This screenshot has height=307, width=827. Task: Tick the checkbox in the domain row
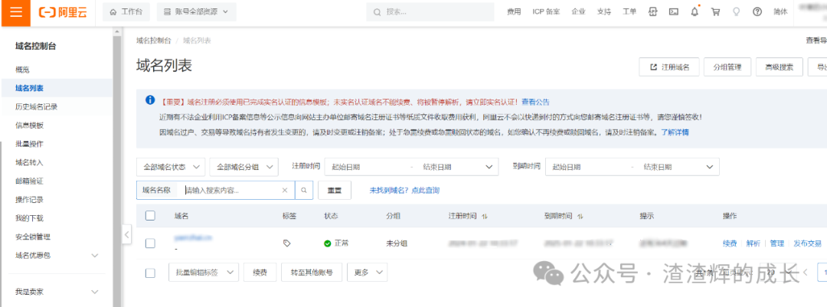tap(150, 243)
